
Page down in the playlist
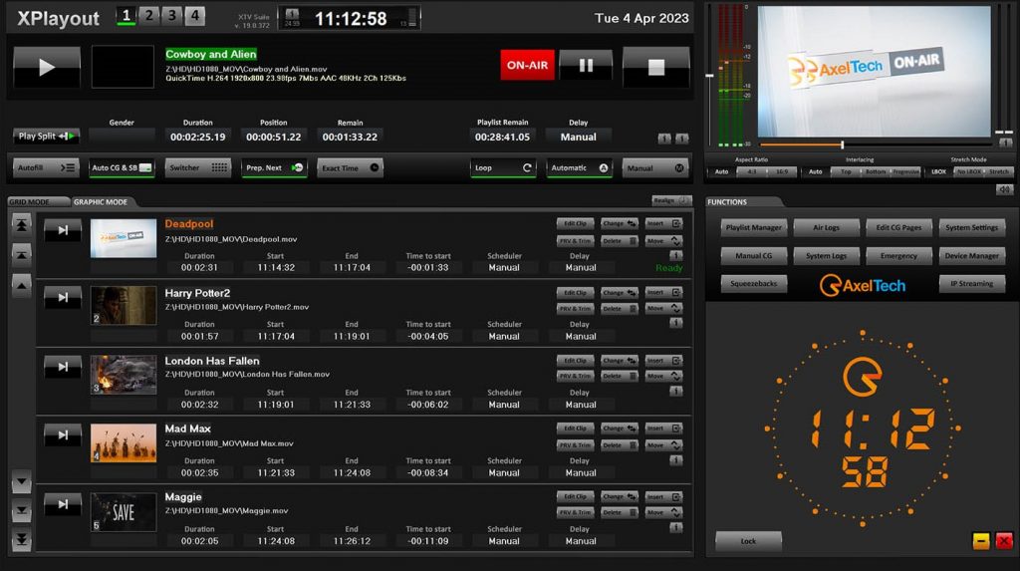point(22,511)
